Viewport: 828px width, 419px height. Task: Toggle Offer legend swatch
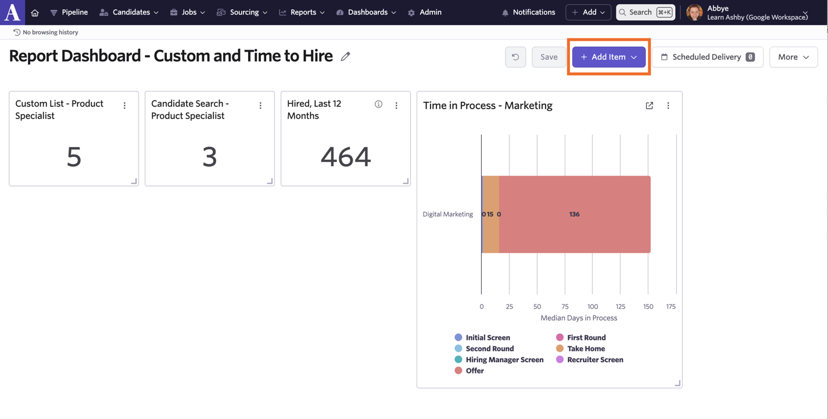[x=458, y=371]
